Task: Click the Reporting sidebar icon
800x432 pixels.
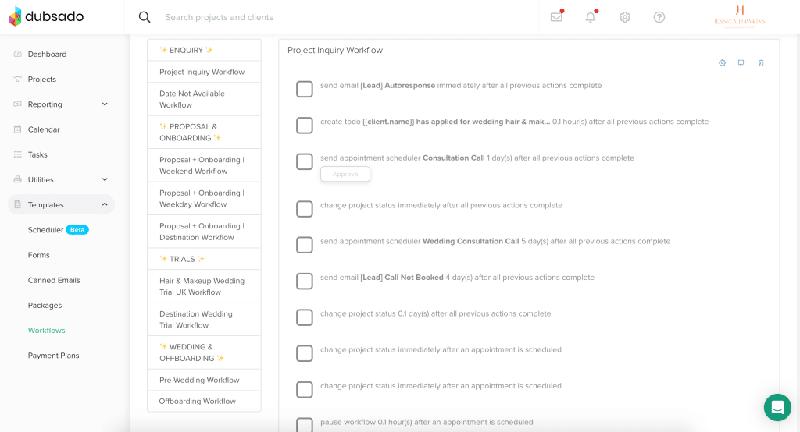Action: [x=18, y=104]
